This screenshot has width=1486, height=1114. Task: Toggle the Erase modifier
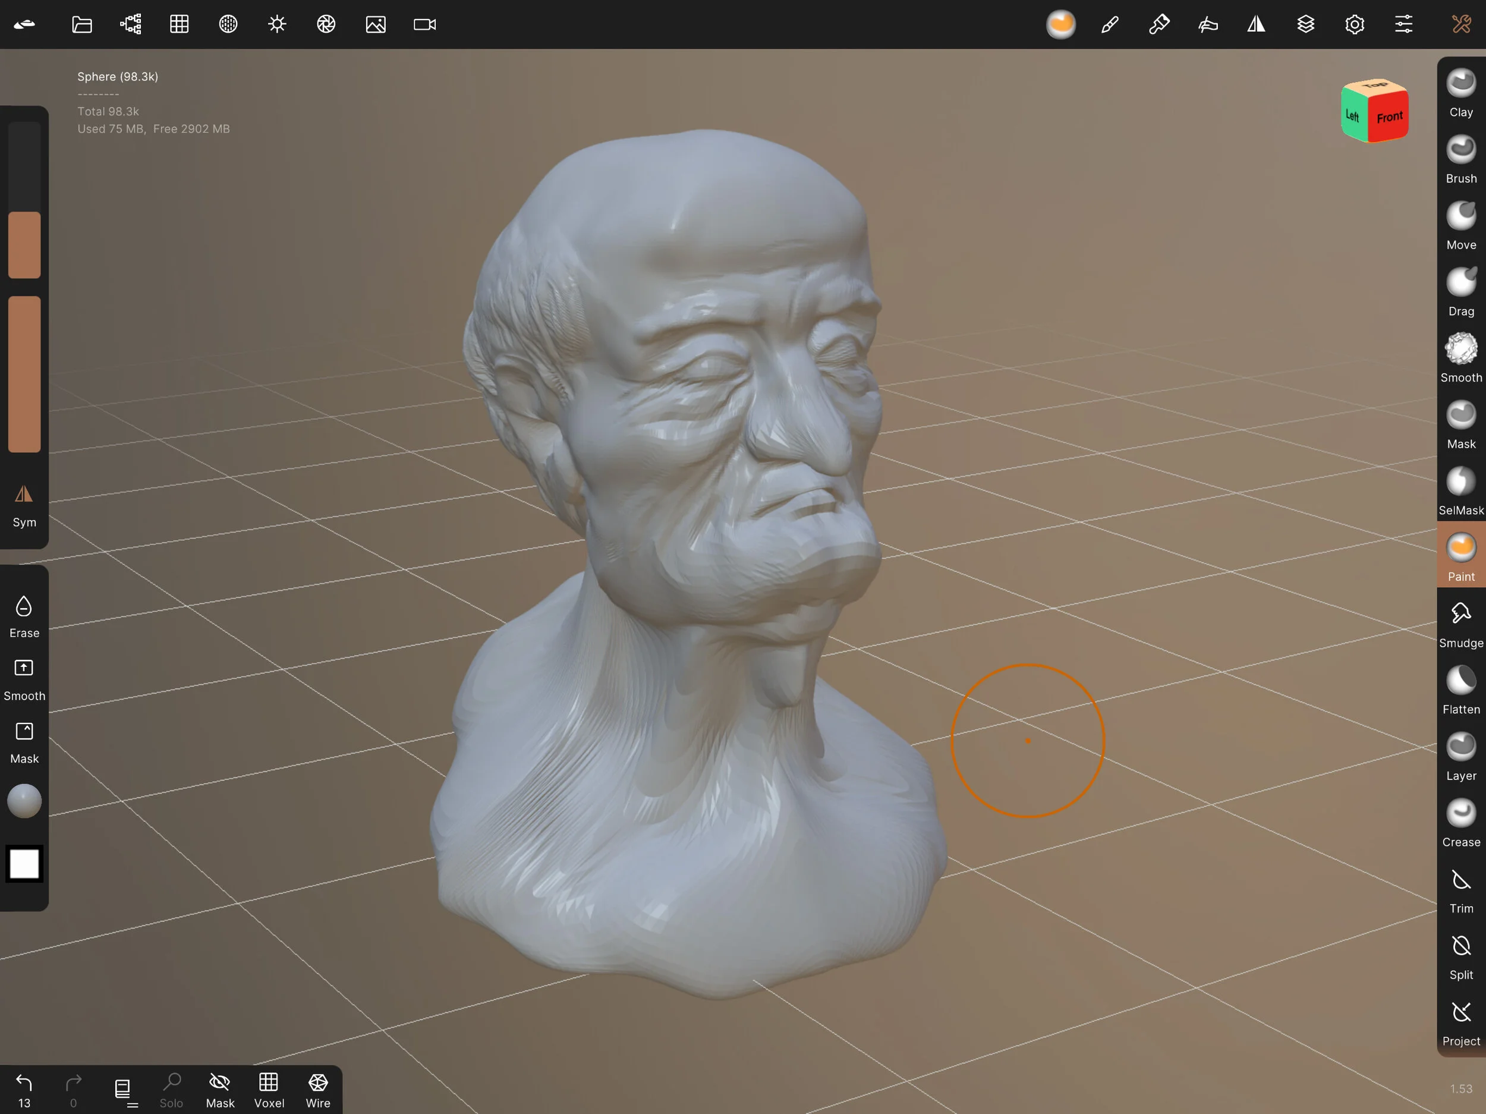tap(24, 617)
